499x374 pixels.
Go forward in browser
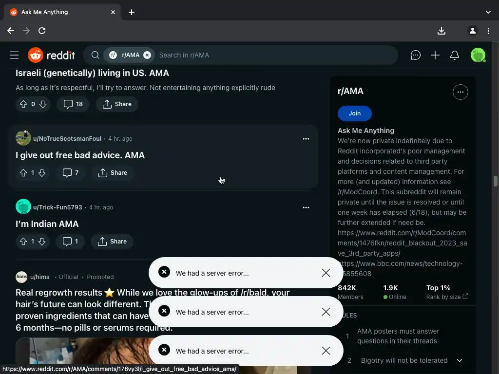point(26,31)
